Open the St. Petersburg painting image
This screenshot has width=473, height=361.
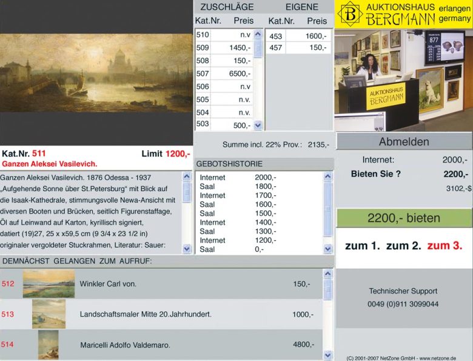96,73
